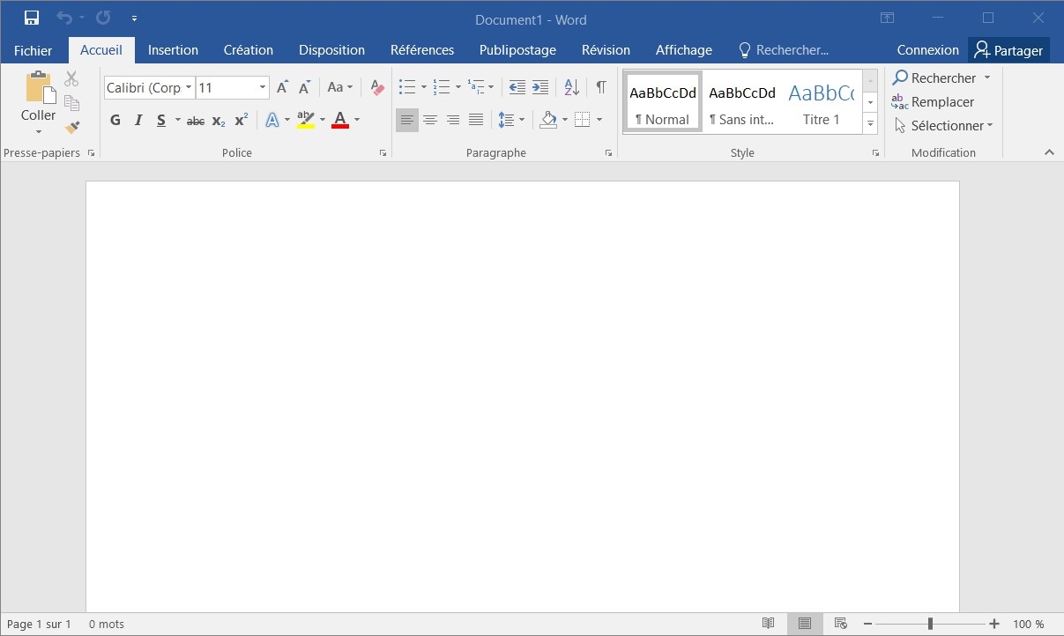Click the sort A to Z icon
Screen dimensions: 1064x636
(x=571, y=87)
